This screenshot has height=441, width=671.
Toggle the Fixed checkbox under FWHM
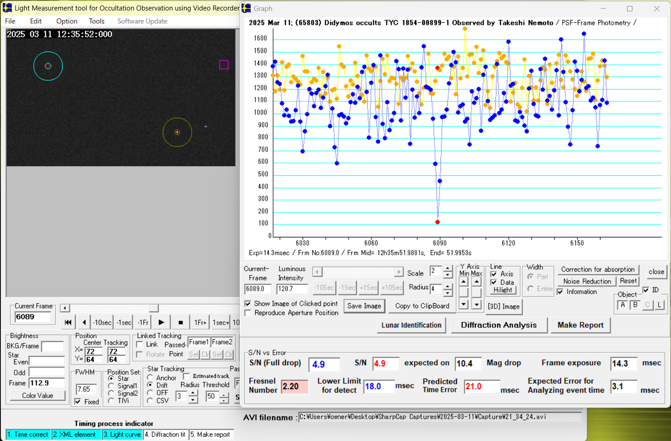click(x=78, y=402)
